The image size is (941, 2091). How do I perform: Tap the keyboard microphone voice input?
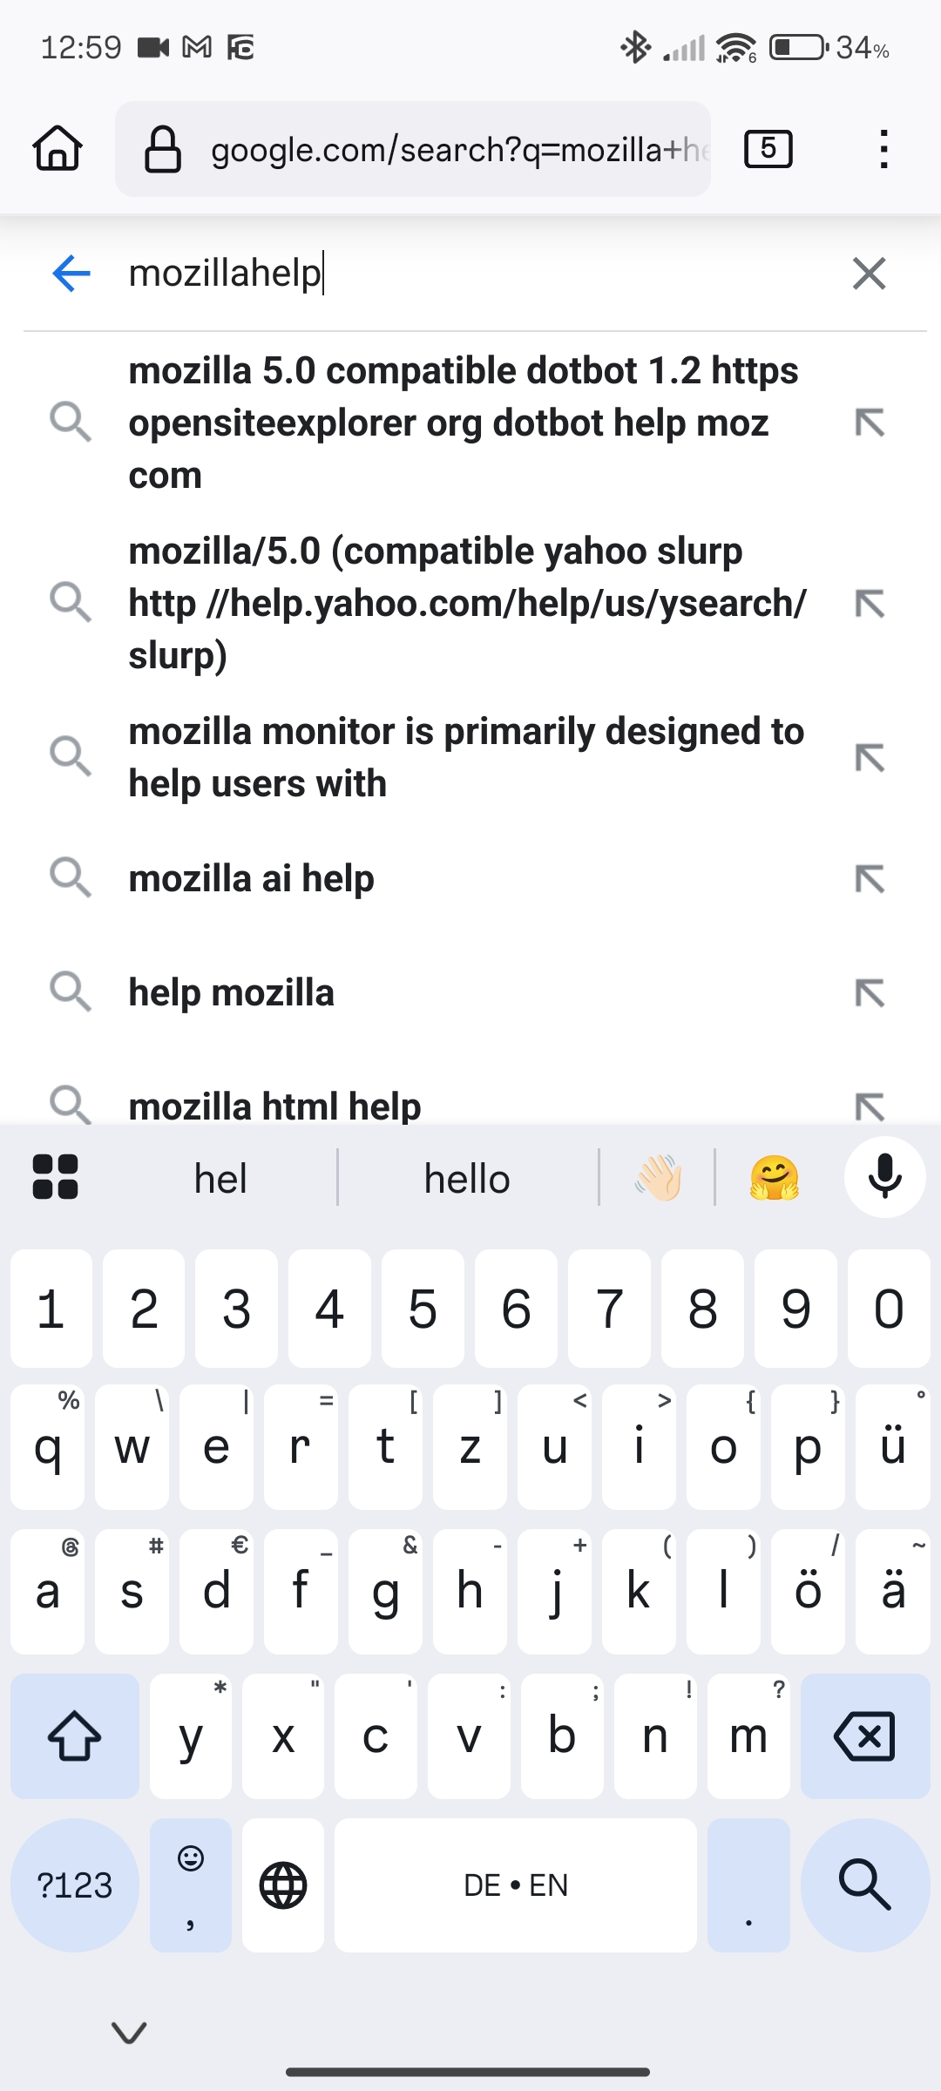[884, 1177]
